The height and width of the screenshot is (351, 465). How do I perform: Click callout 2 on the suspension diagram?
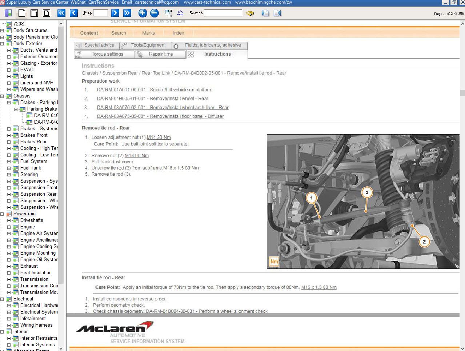point(424,242)
